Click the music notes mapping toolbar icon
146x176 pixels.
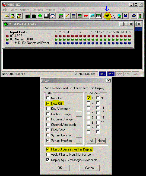pos(113,16)
